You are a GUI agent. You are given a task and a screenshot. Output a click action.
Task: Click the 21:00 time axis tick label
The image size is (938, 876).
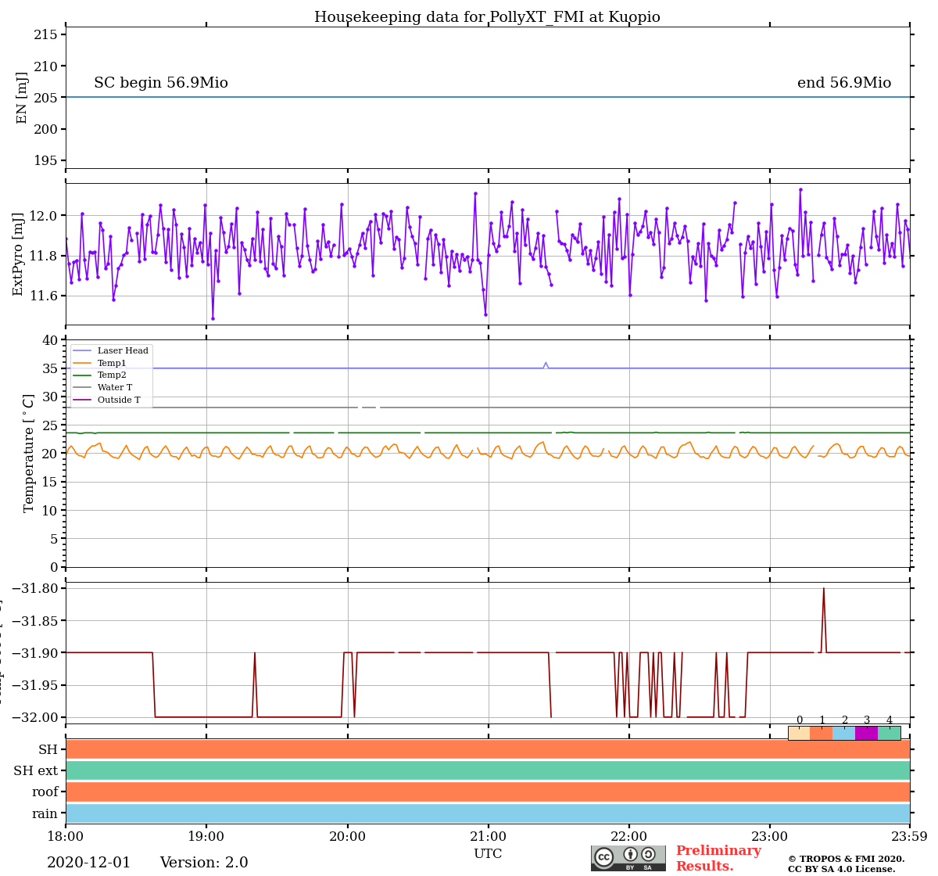[x=488, y=836]
